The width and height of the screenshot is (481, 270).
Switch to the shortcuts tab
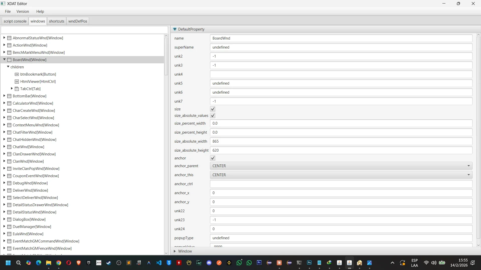pos(57,21)
